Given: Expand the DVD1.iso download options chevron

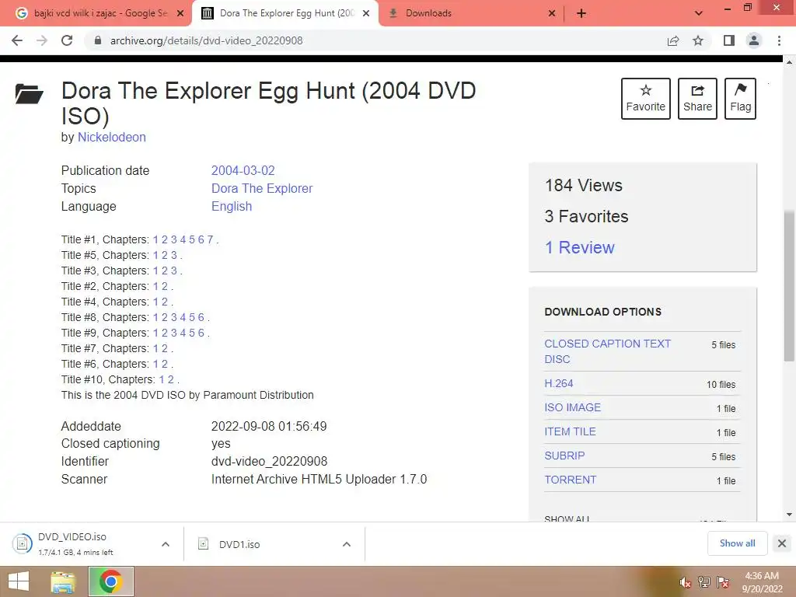Looking at the screenshot, I should coord(347,544).
